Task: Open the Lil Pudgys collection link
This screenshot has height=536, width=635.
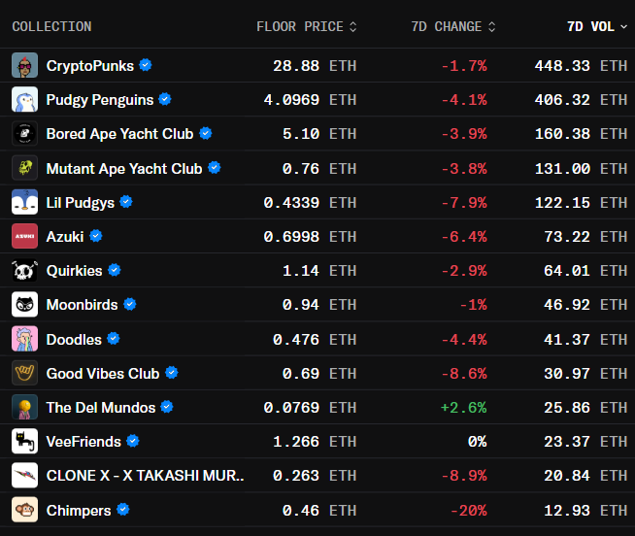Action: coord(81,203)
